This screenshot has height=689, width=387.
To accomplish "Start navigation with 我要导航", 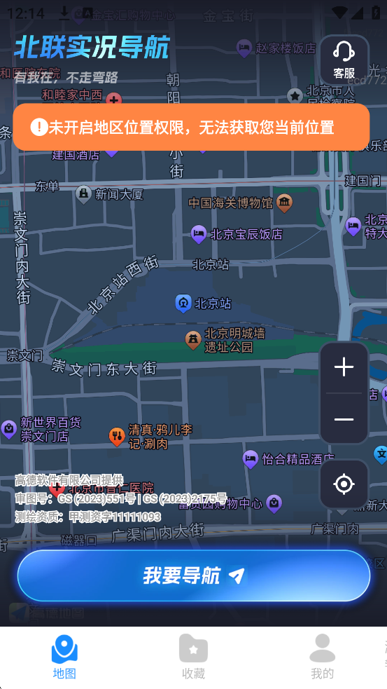I will 193,575.
